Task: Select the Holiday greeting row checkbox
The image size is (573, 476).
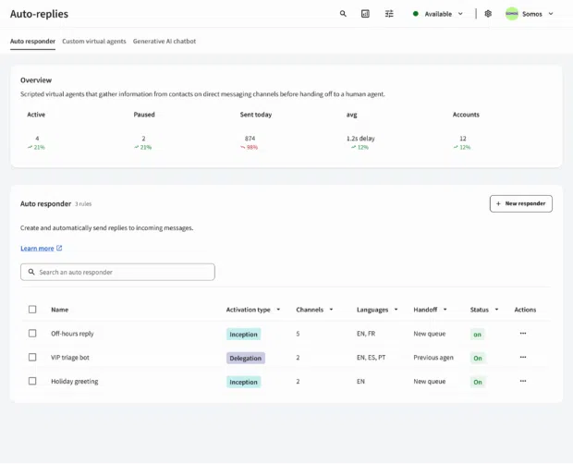Action: 32,381
